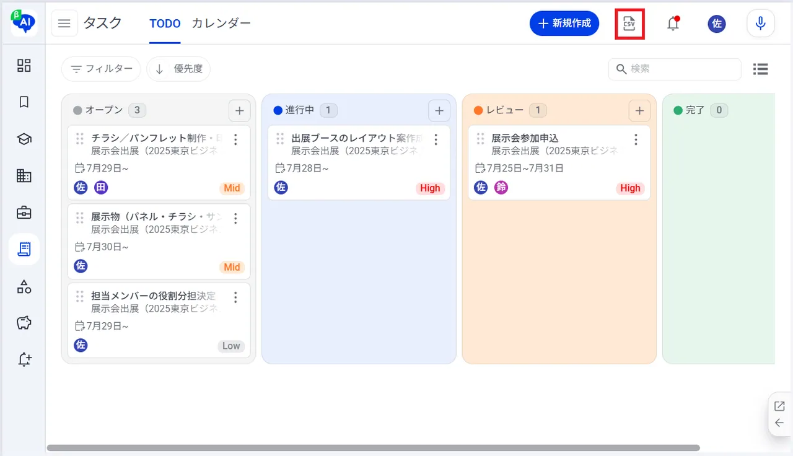The image size is (793, 456).
Task: Click the 鈴 assignee avatar
Action: coord(501,188)
